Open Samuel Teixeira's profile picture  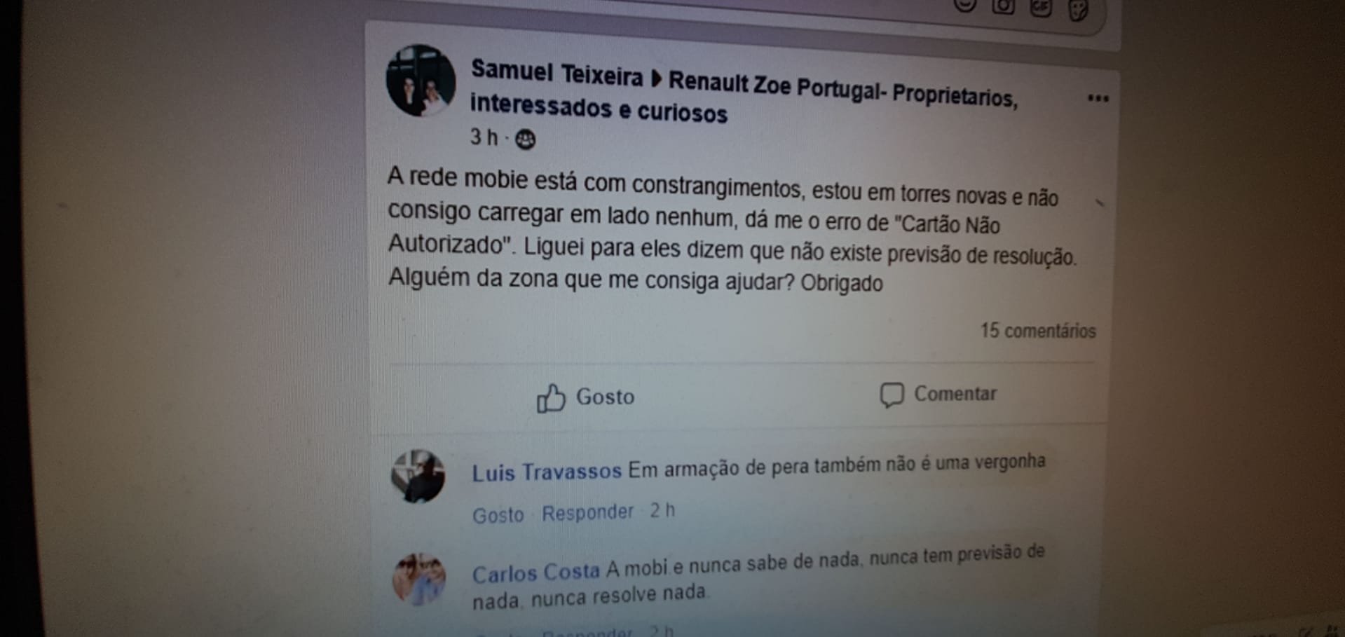click(x=421, y=81)
